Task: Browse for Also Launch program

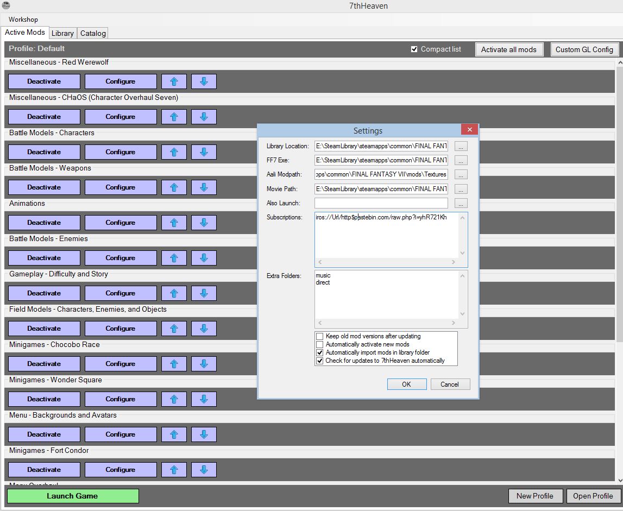Action: click(x=461, y=203)
